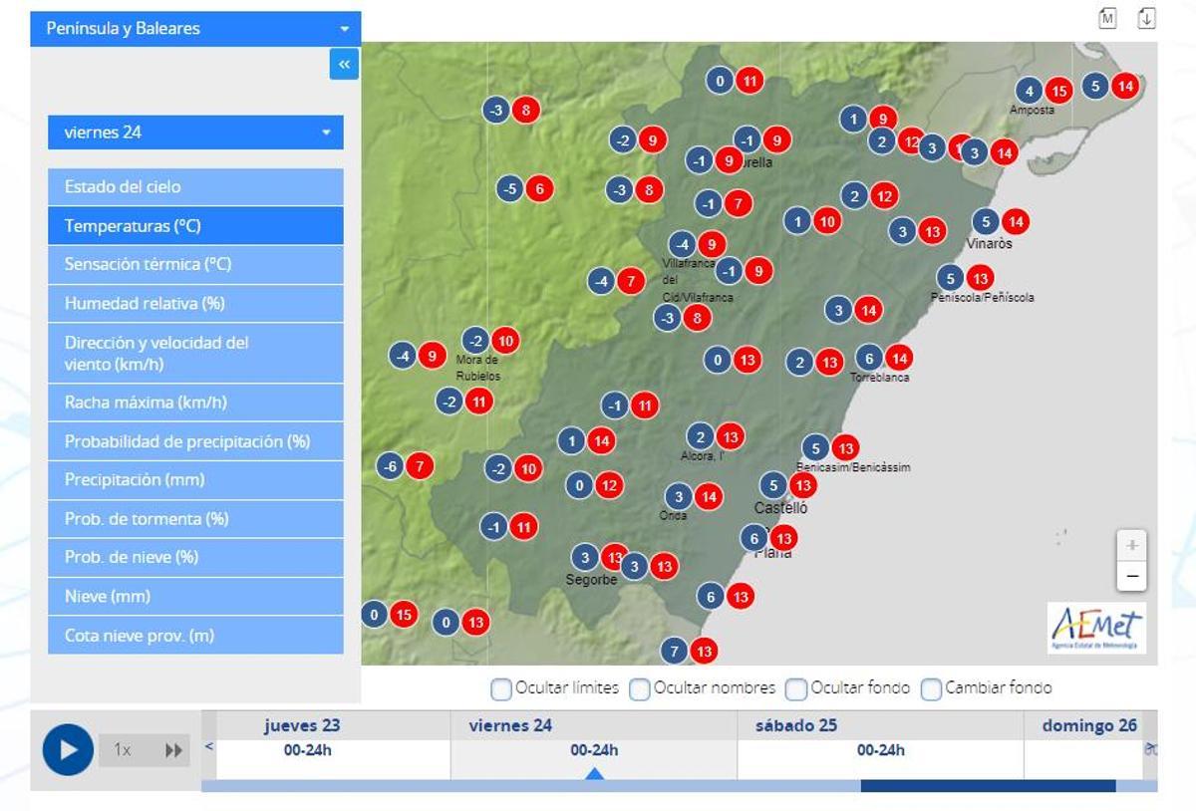Click the Segorbe town label
This screenshot has width=1196, height=811.
[592, 580]
